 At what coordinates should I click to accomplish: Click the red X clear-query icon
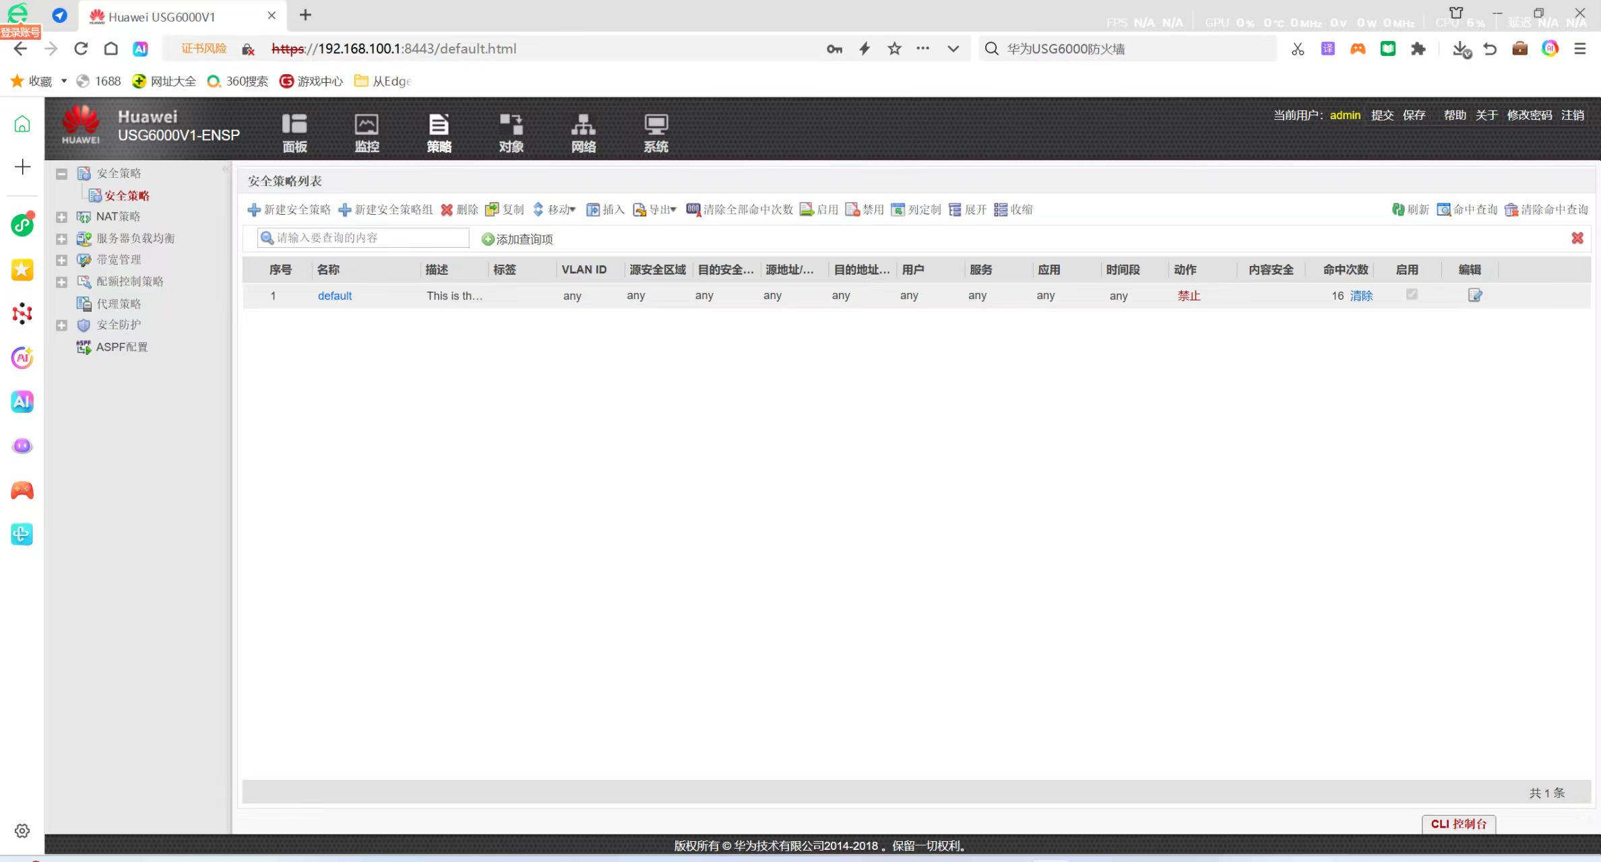[x=1577, y=238]
